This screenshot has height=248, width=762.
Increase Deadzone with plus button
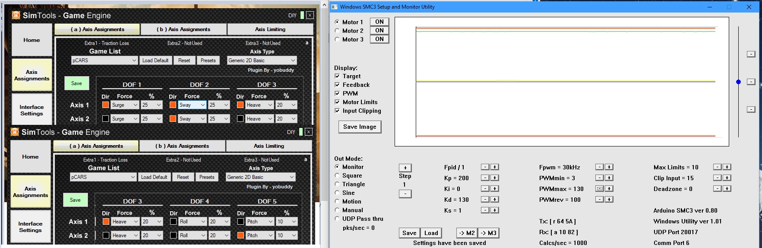click(x=727, y=188)
